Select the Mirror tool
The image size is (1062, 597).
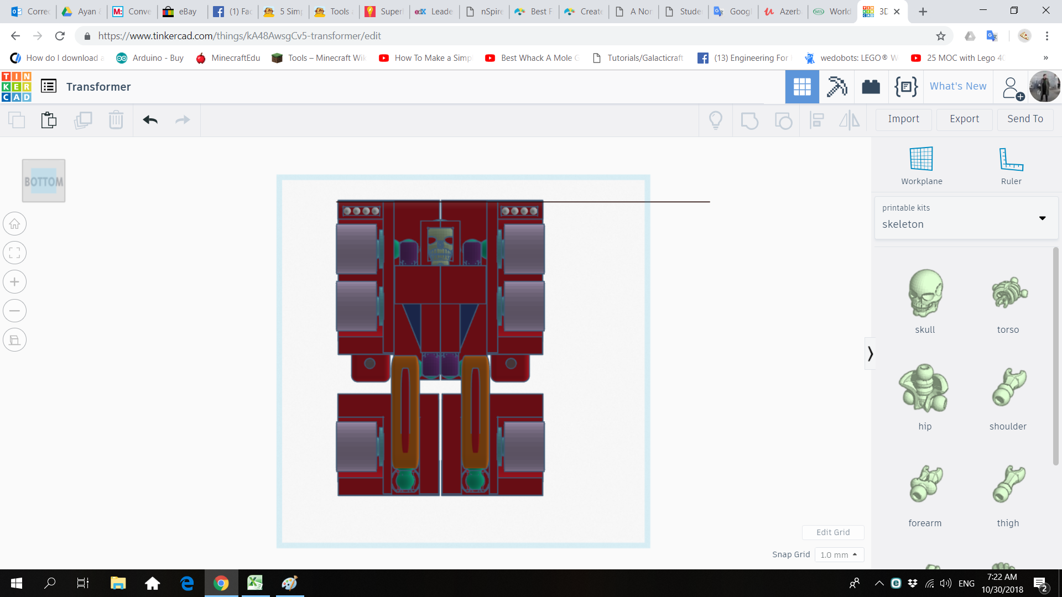coord(849,120)
